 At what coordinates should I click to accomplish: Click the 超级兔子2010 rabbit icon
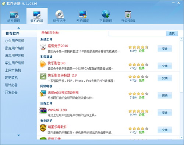(43, 47)
